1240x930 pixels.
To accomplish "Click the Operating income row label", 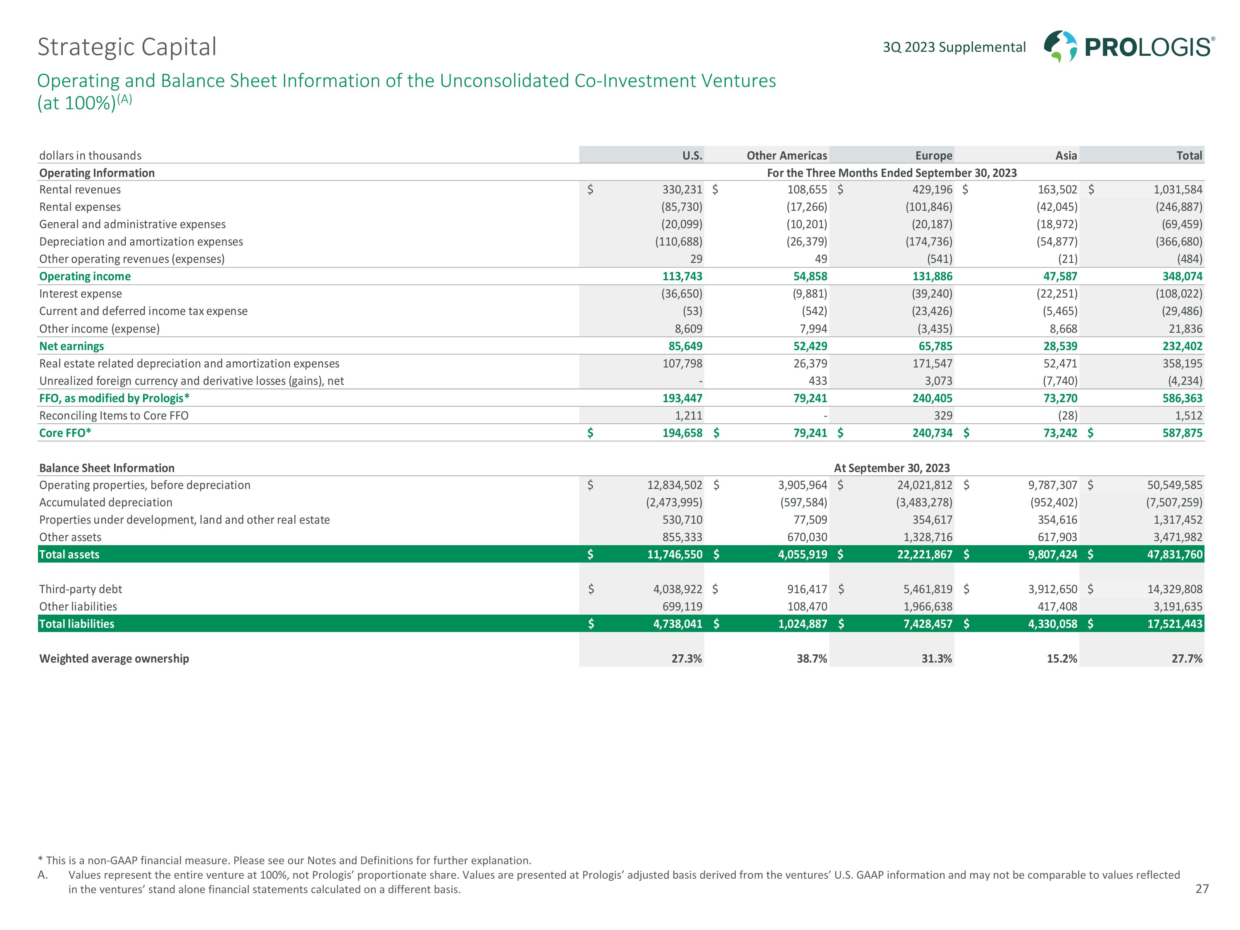I will point(85,277).
